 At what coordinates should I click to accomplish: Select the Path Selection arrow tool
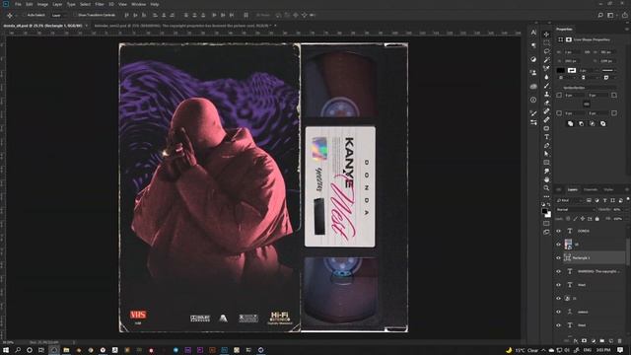click(546, 154)
